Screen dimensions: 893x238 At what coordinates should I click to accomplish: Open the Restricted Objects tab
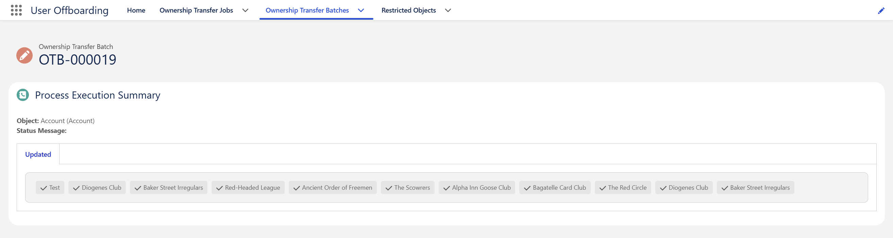pyautogui.click(x=408, y=11)
